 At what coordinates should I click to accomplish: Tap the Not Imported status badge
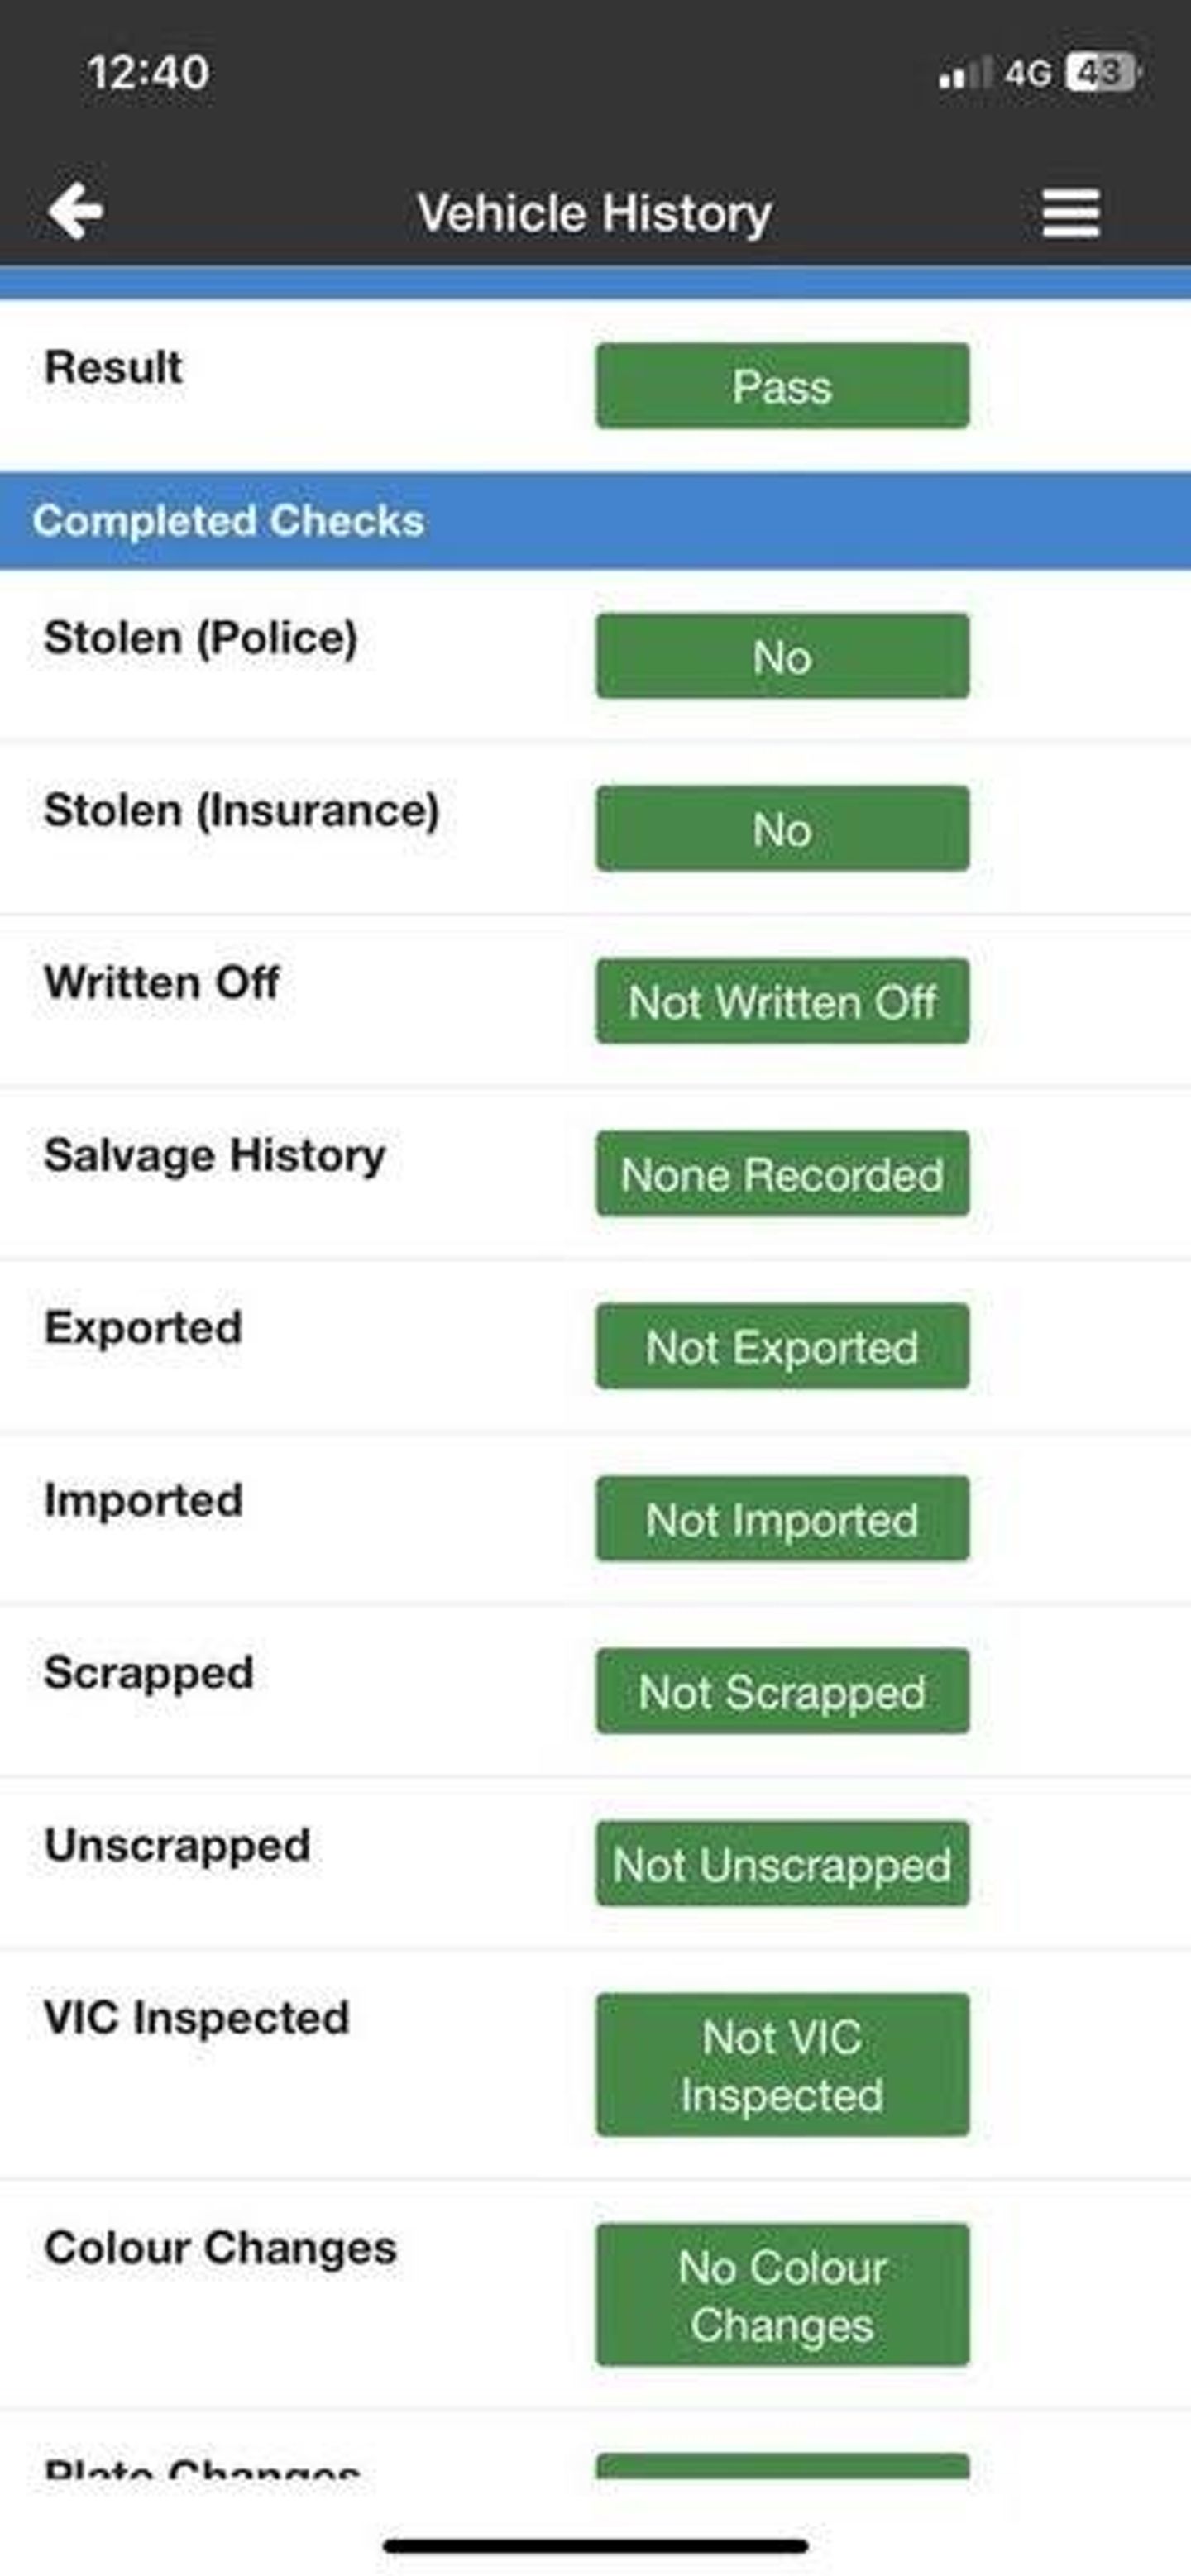(782, 1519)
